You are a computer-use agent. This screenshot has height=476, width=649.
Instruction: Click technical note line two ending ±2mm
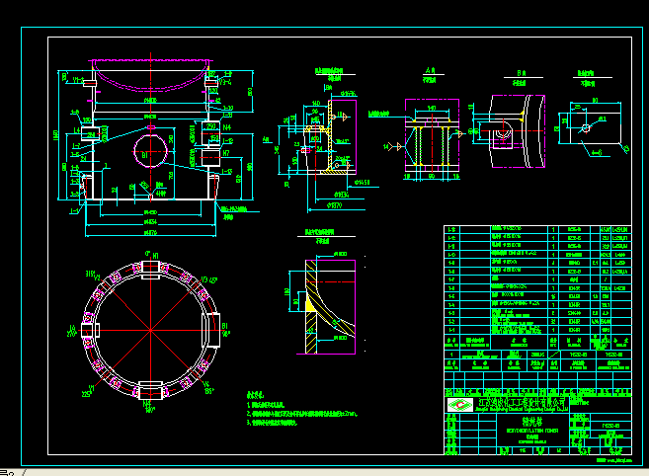[302, 414]
